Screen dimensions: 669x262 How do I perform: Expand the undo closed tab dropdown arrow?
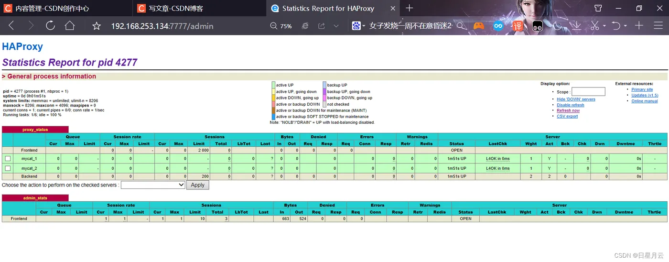pos(626,26)
